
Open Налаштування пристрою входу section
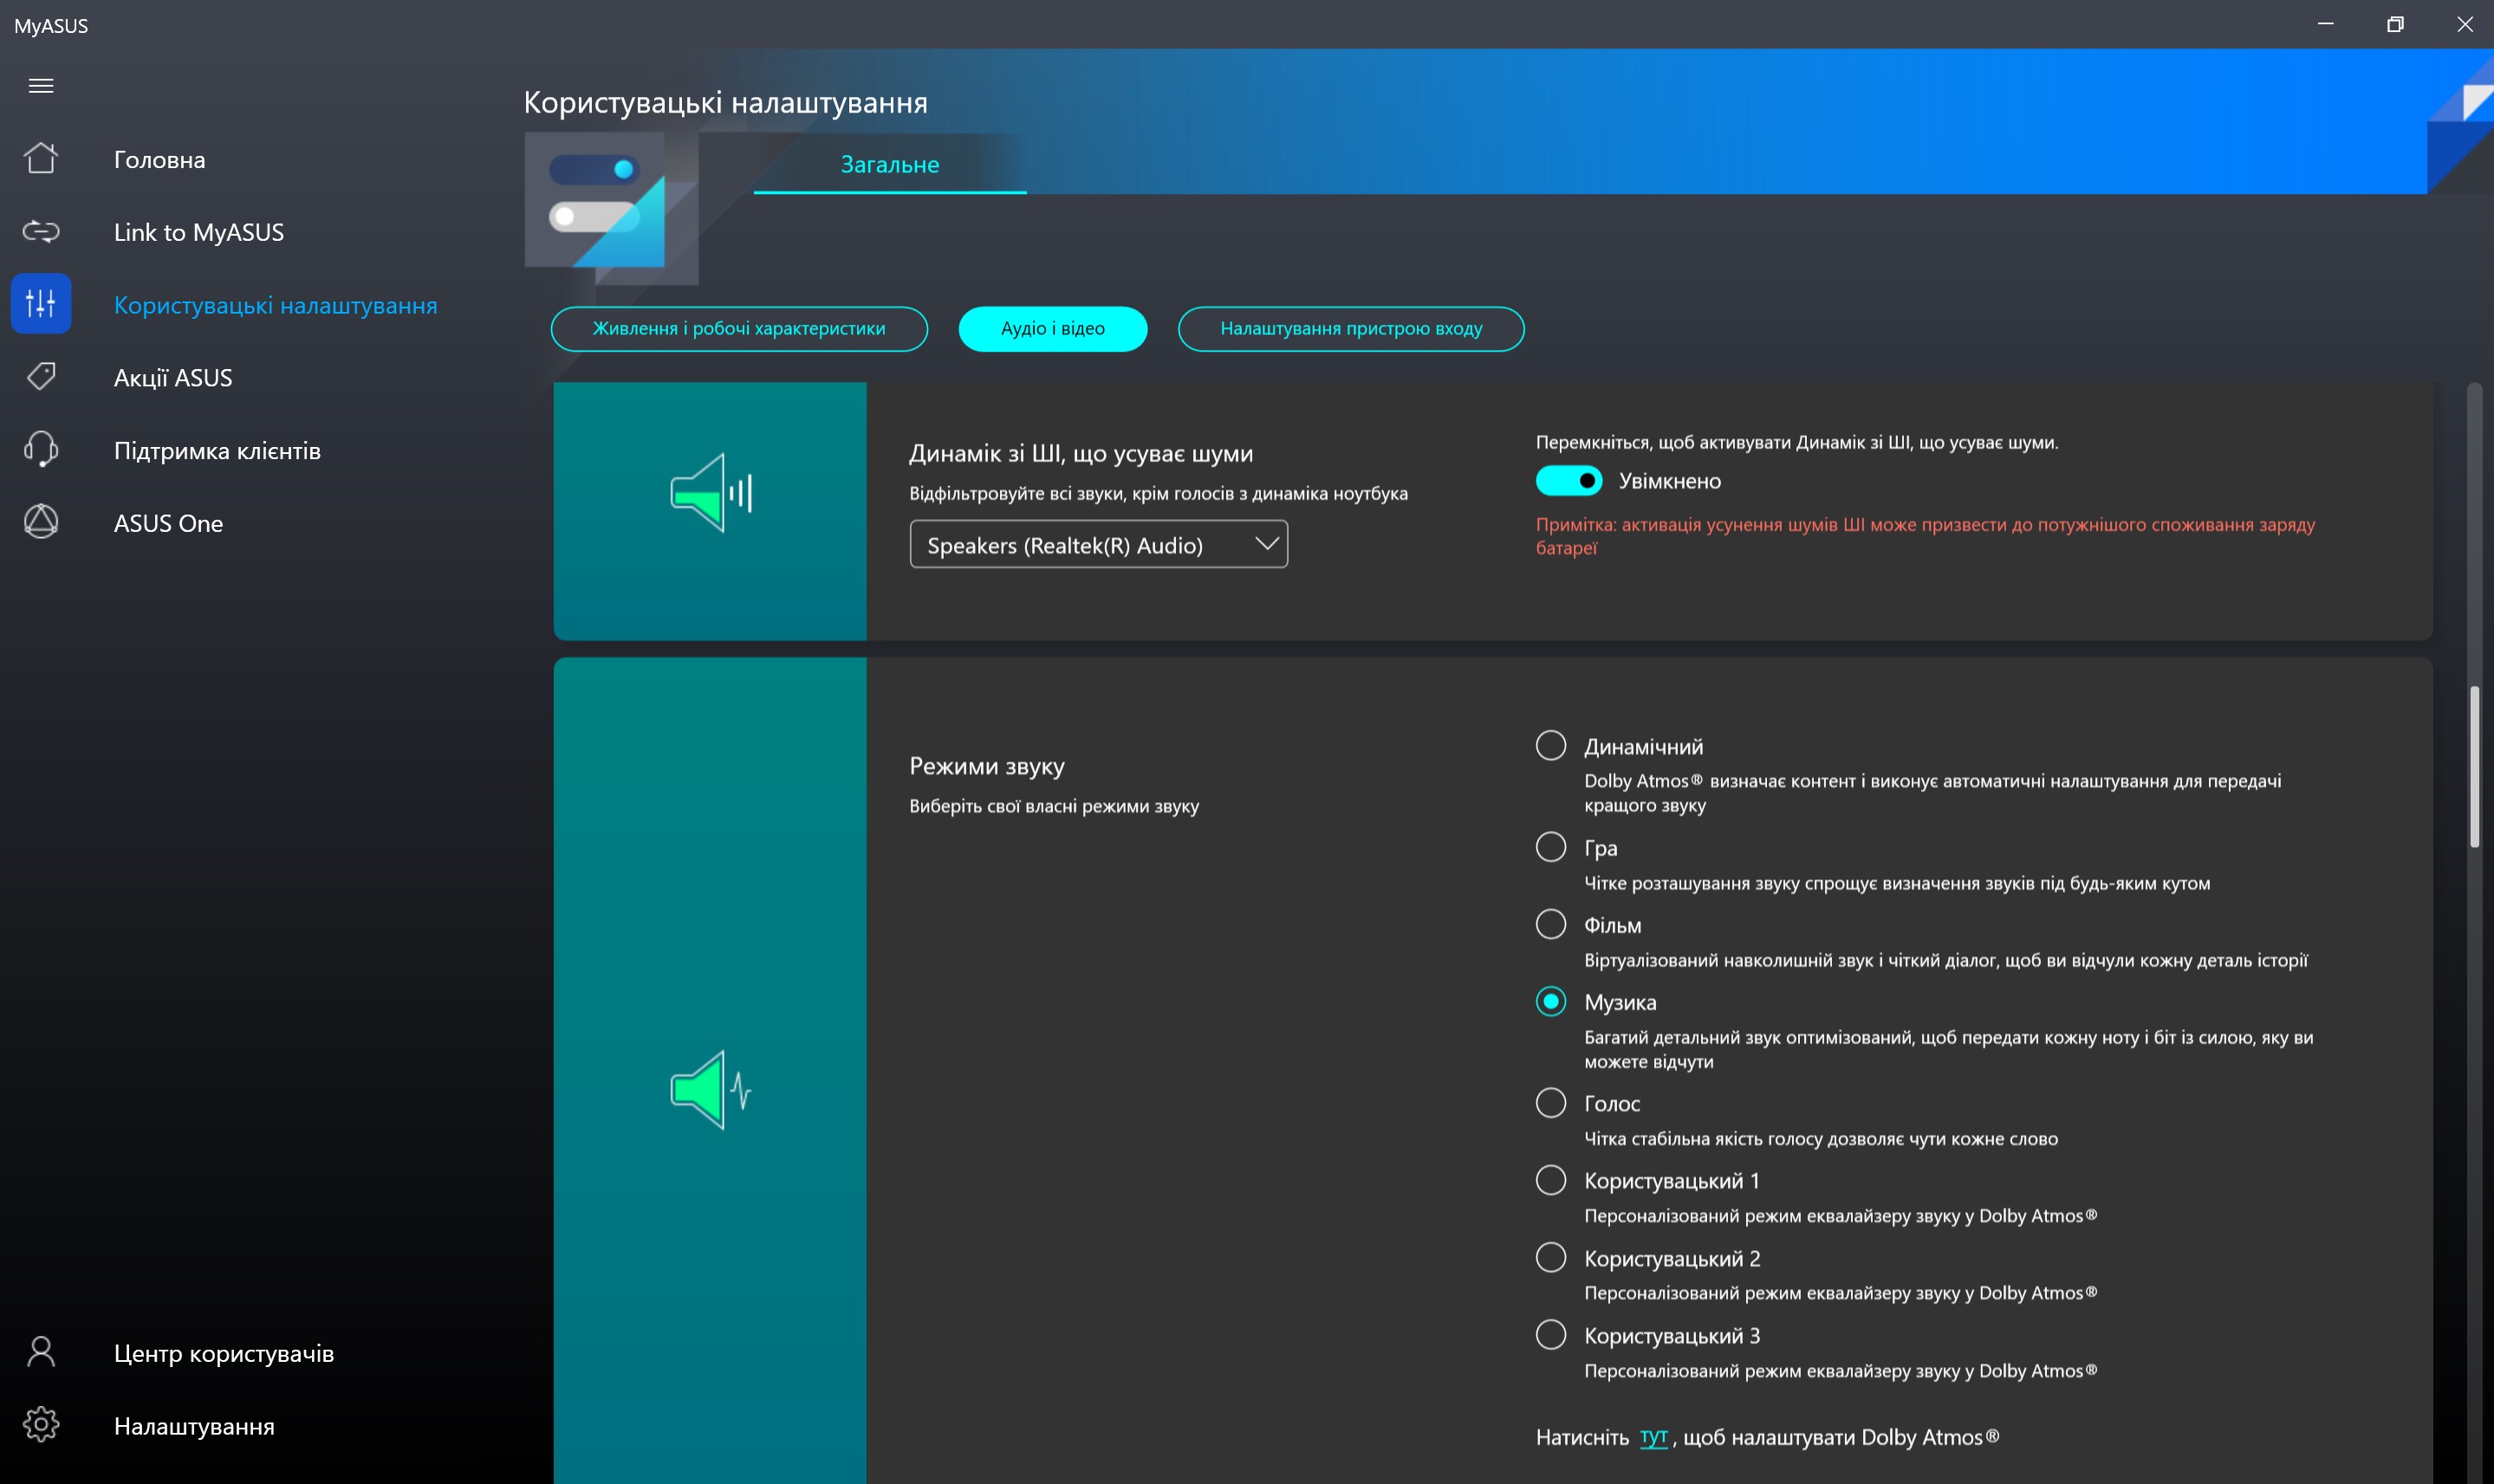1350,329
